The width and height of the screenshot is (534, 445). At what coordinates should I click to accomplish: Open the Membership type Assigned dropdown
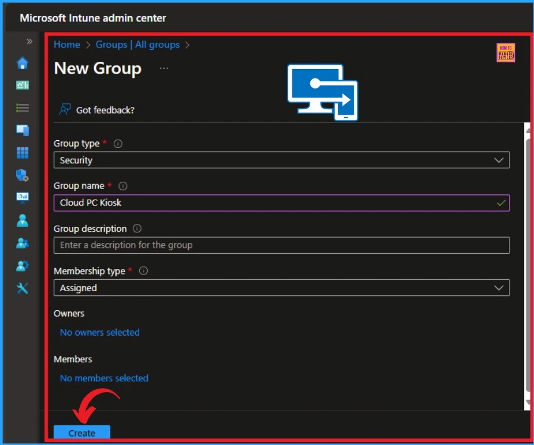(x=282, y=288)
